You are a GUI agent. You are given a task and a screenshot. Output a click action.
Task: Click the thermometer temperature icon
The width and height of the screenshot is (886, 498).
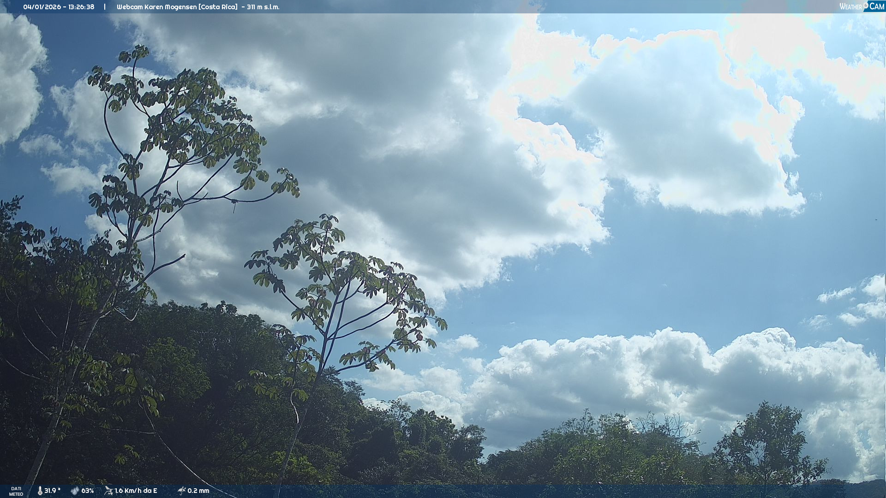click(40, 491)
